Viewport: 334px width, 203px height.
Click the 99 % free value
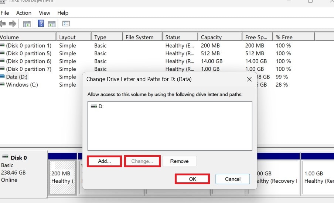pos(282,77)
